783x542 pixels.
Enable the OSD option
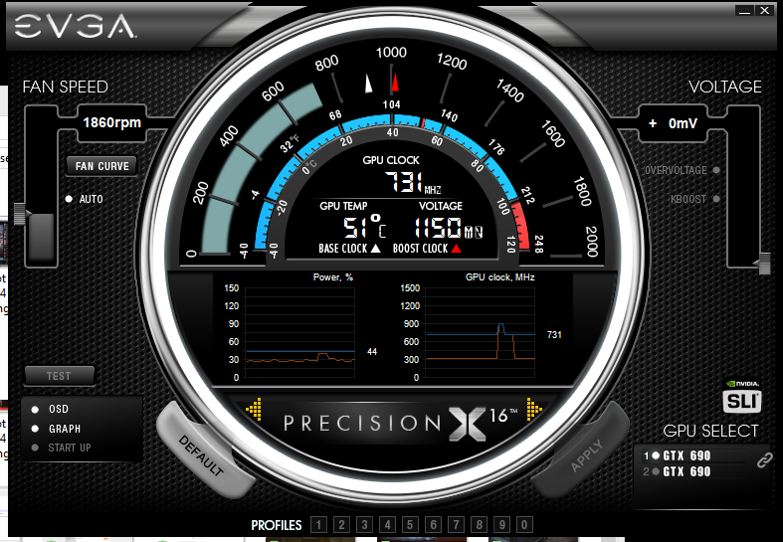click(35, 410)
